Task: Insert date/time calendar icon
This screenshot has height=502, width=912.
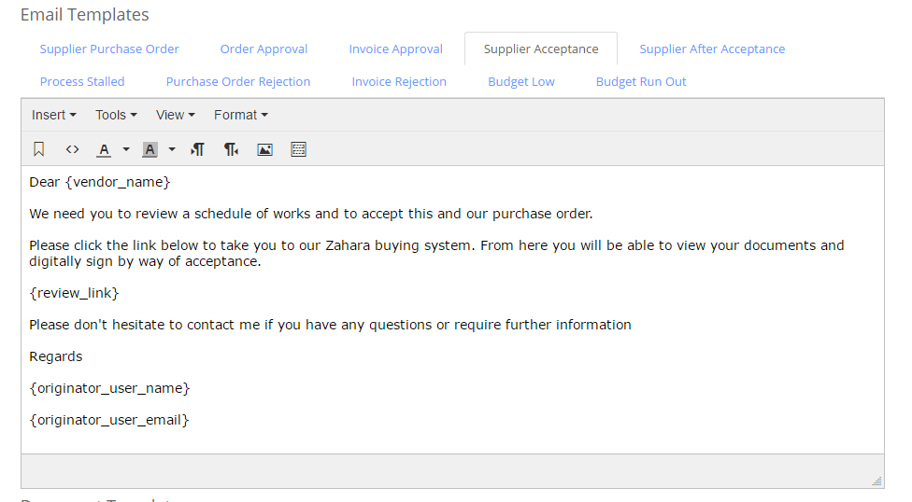Action: pos(298,149)
